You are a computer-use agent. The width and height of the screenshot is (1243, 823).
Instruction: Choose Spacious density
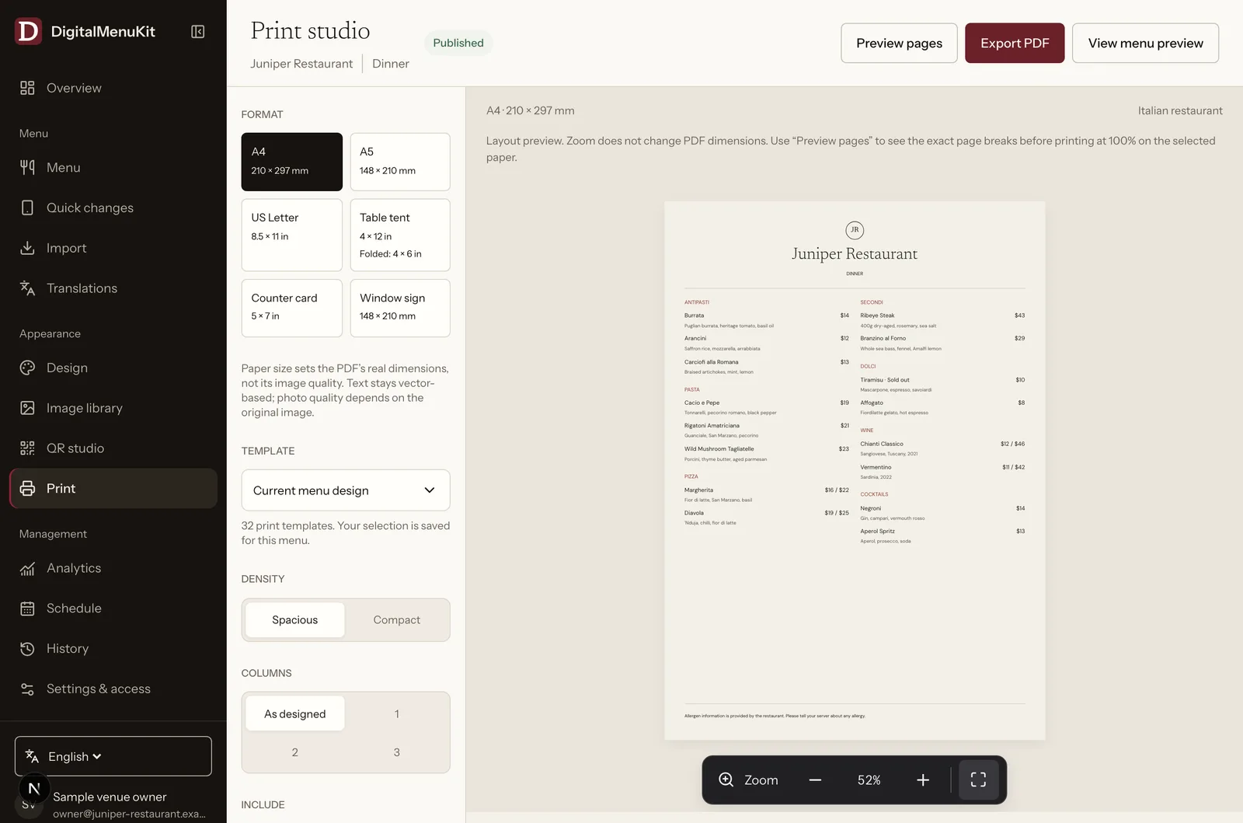pos(295,620)
